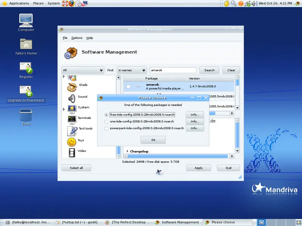Click the clock showing Wed Oct 10, 4:21 PM
Screen dimensions: 302x226
tap(276, 3)
